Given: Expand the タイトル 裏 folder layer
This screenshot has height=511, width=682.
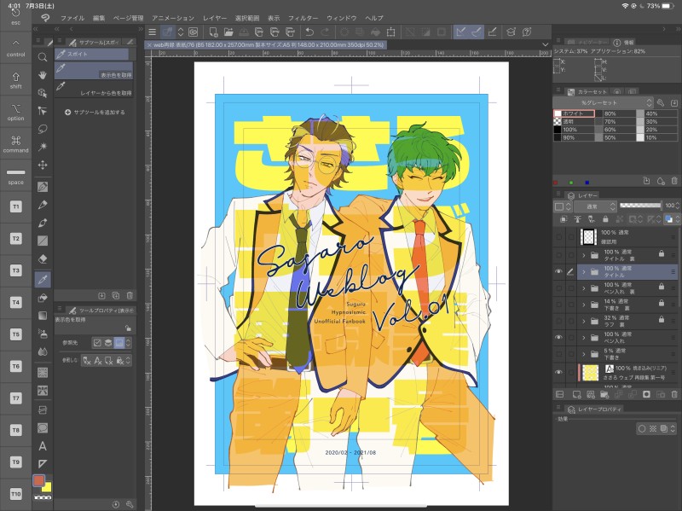Looking at the screenshot, I should [584, 255].
